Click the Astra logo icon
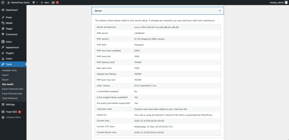Screen dimensions: 289x140 click(3, 42)
